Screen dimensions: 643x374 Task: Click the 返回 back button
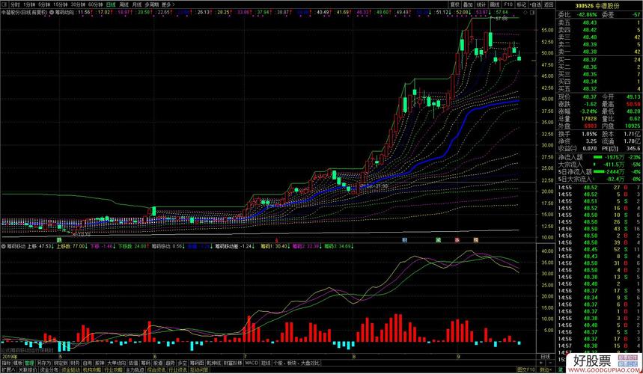(548, 4)
